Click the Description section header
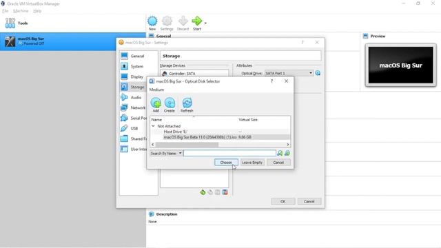Image resolution: width=441 pixels, height=248 pixels. (167, 214)
